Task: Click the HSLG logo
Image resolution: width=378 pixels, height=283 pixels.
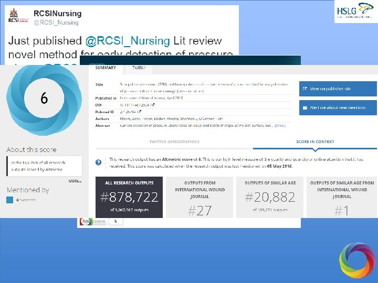Action: 356,11
